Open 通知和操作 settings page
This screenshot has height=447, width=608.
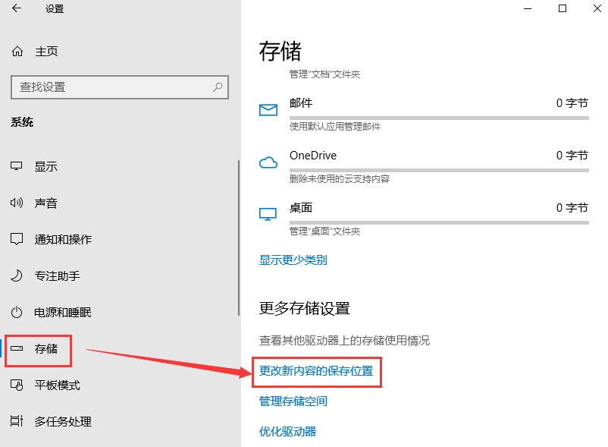tap(63, 239)
